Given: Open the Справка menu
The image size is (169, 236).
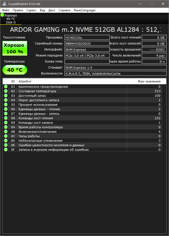Looking at the screenshot, I should point(64,10).
